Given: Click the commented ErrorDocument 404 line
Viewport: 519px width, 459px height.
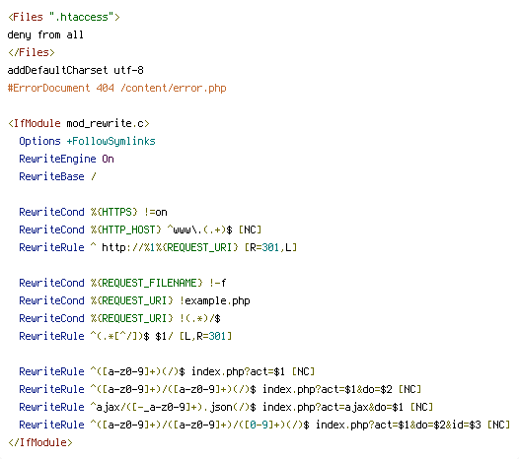Looking at the screenshot, I should tap(116, 88).
